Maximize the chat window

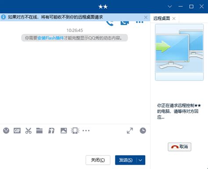click(x=191, y=7)
